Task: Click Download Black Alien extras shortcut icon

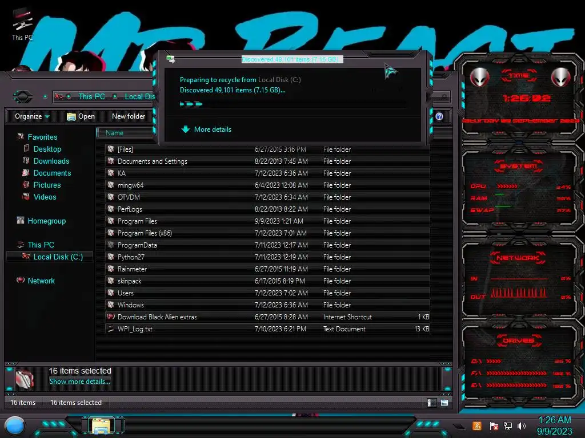Action: point(111,317)
